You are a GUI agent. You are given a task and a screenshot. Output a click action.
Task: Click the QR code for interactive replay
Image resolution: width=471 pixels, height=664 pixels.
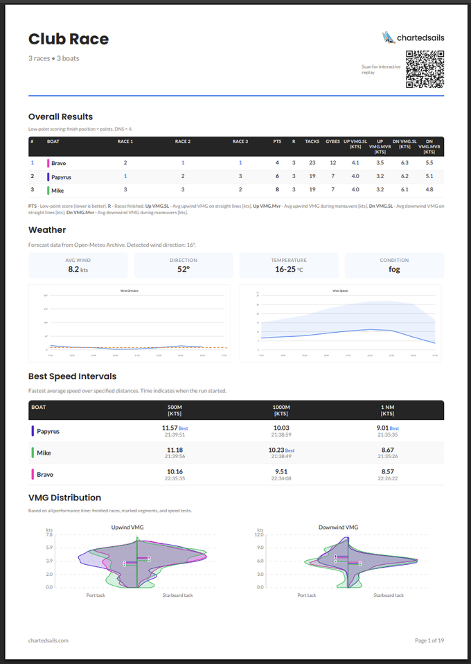[425, 69]
